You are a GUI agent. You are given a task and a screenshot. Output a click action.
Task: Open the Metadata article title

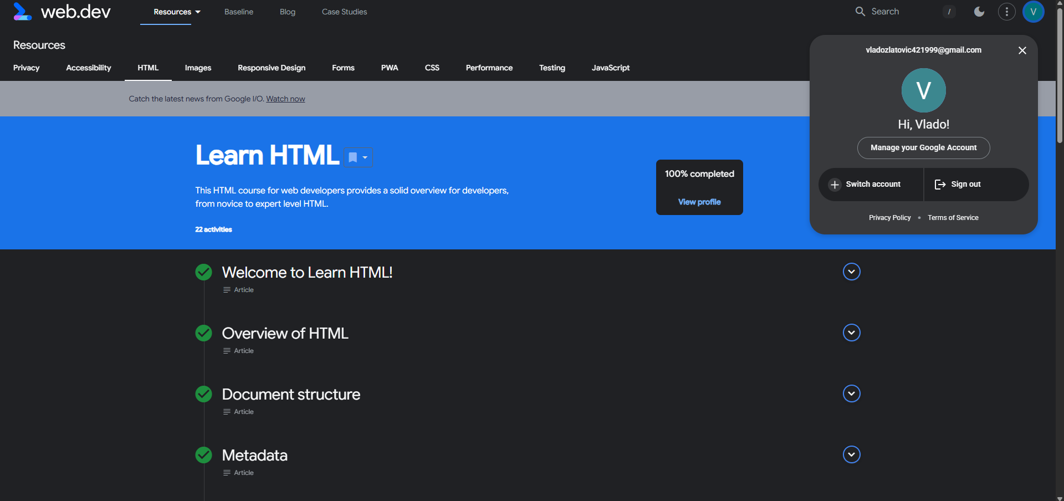255,455
